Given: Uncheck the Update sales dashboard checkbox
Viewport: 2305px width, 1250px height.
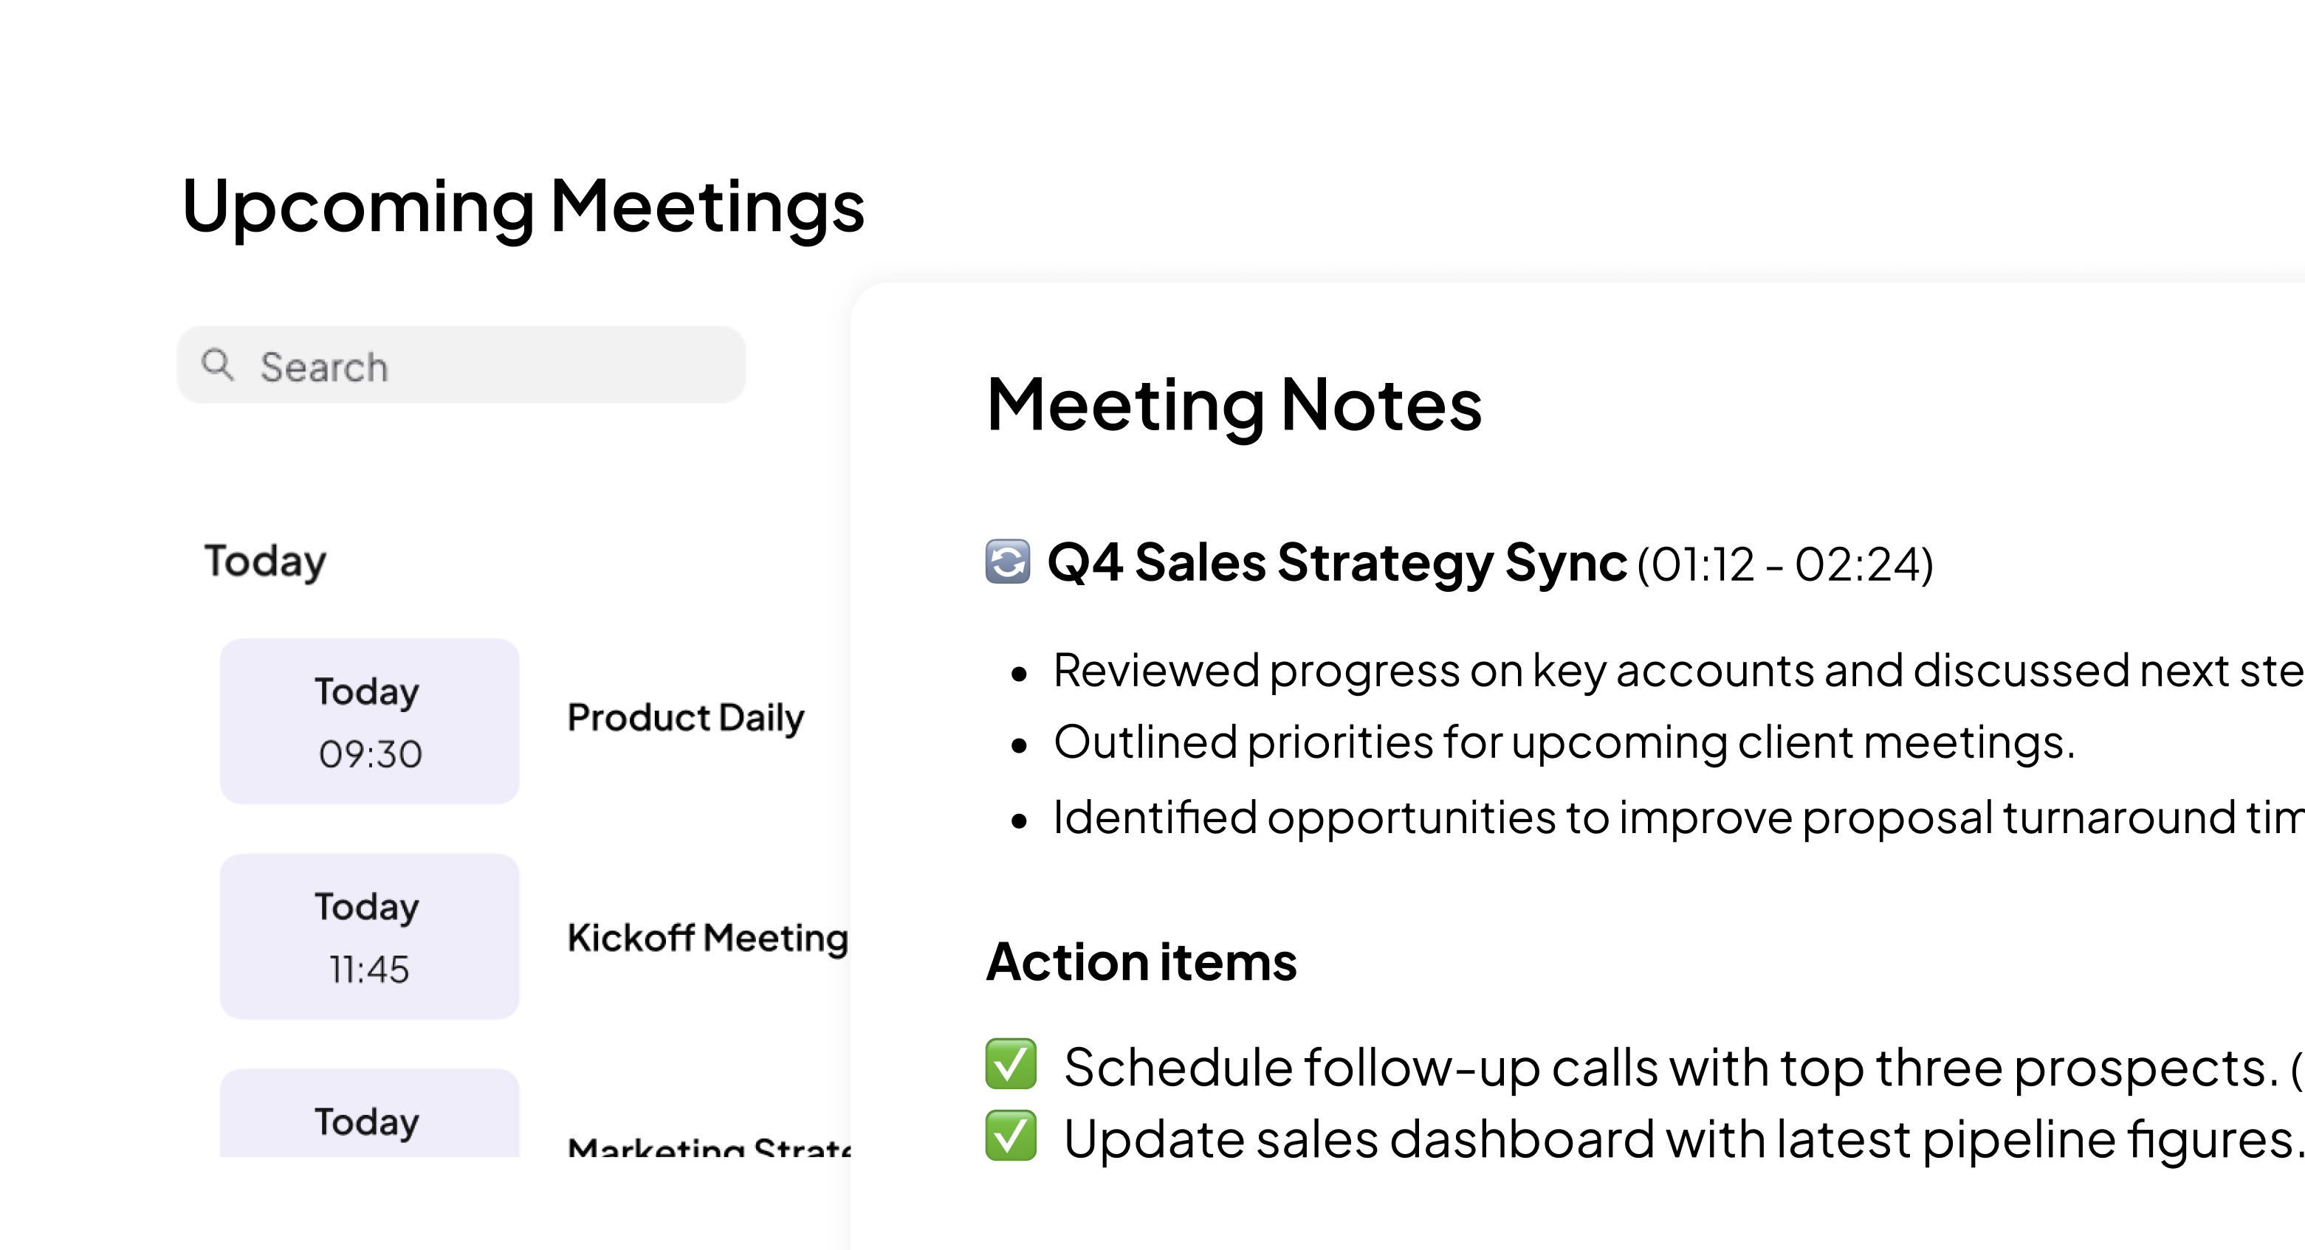Looking at the screenshot, I should [x=1010, y=1136].
